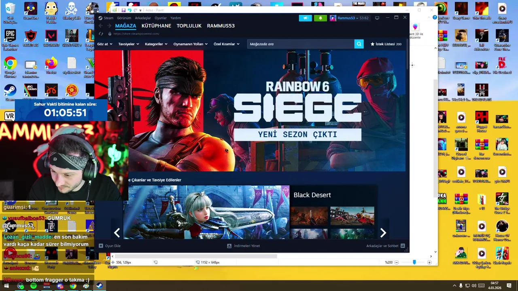
Task: Open the RAMMUS53 profile tab
Action: point(221,26)
